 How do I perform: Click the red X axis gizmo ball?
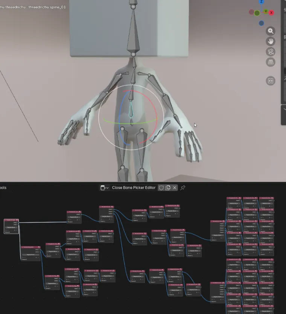click(x=271, y=13)
